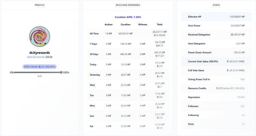
Task: Click the VOTE VALUE $5.23 badge
Action: (40, 67)
